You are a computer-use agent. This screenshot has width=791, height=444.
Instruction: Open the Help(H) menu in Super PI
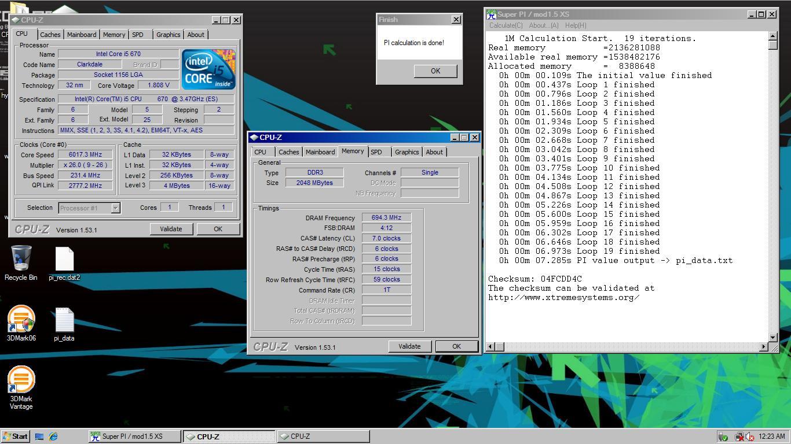point(576,25)
